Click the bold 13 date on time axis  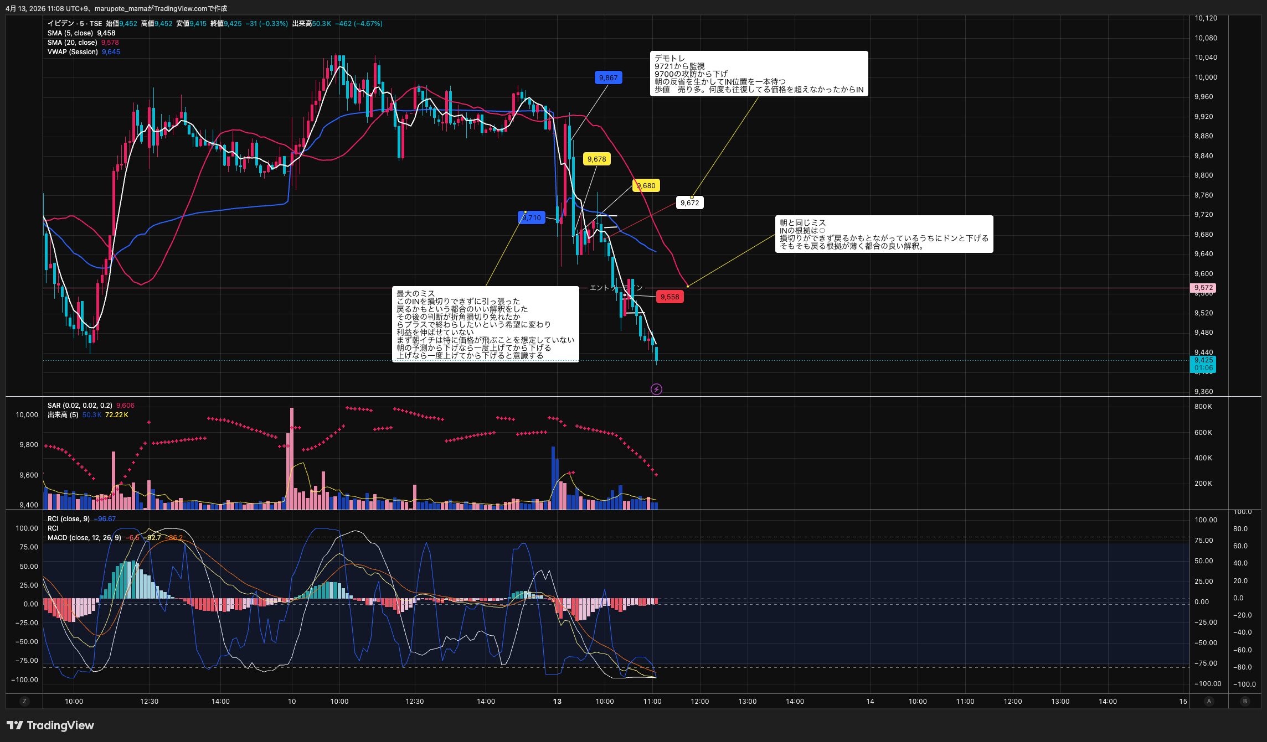557,702
